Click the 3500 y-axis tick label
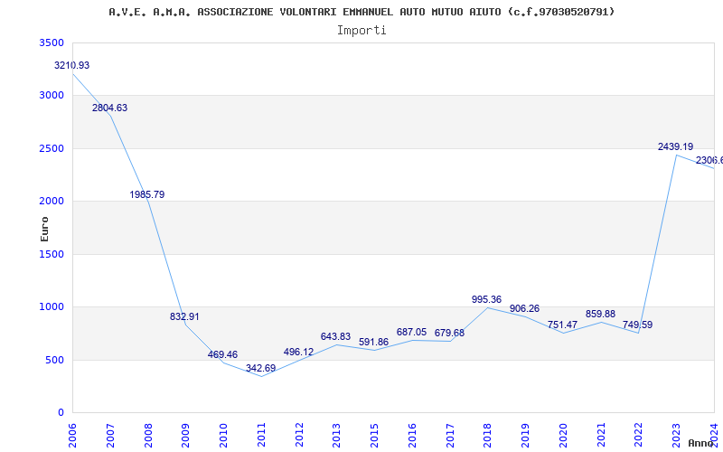Viewport: 723px width, 452px height. tap(52, 42)
